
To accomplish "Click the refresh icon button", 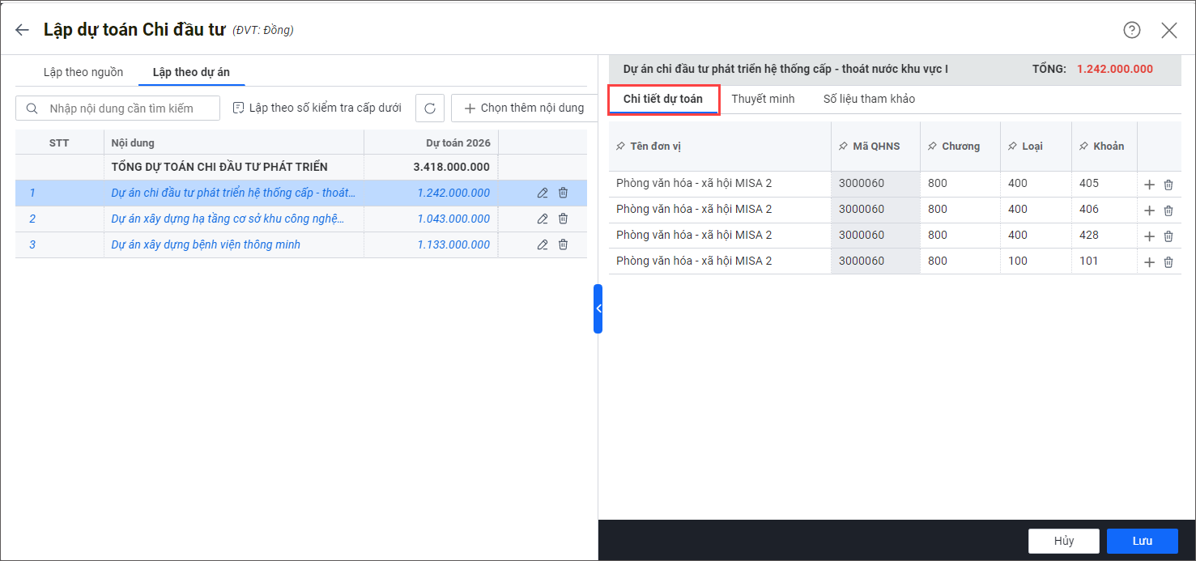I will click(430, 108).
